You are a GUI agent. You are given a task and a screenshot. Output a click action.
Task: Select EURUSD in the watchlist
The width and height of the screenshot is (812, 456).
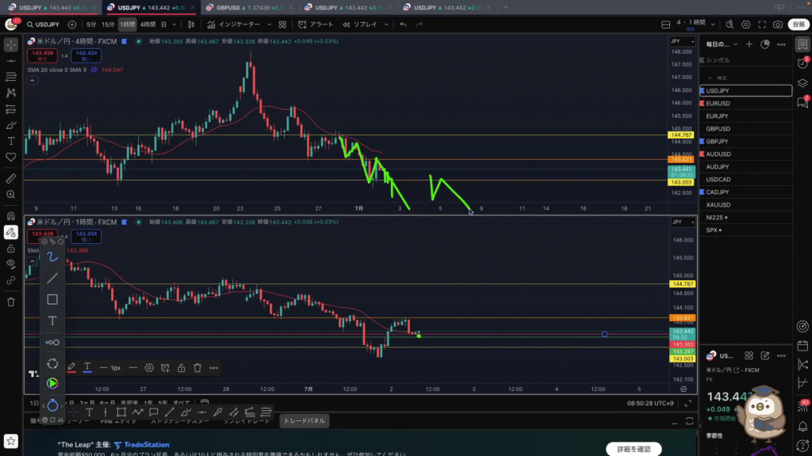[745, 104]
